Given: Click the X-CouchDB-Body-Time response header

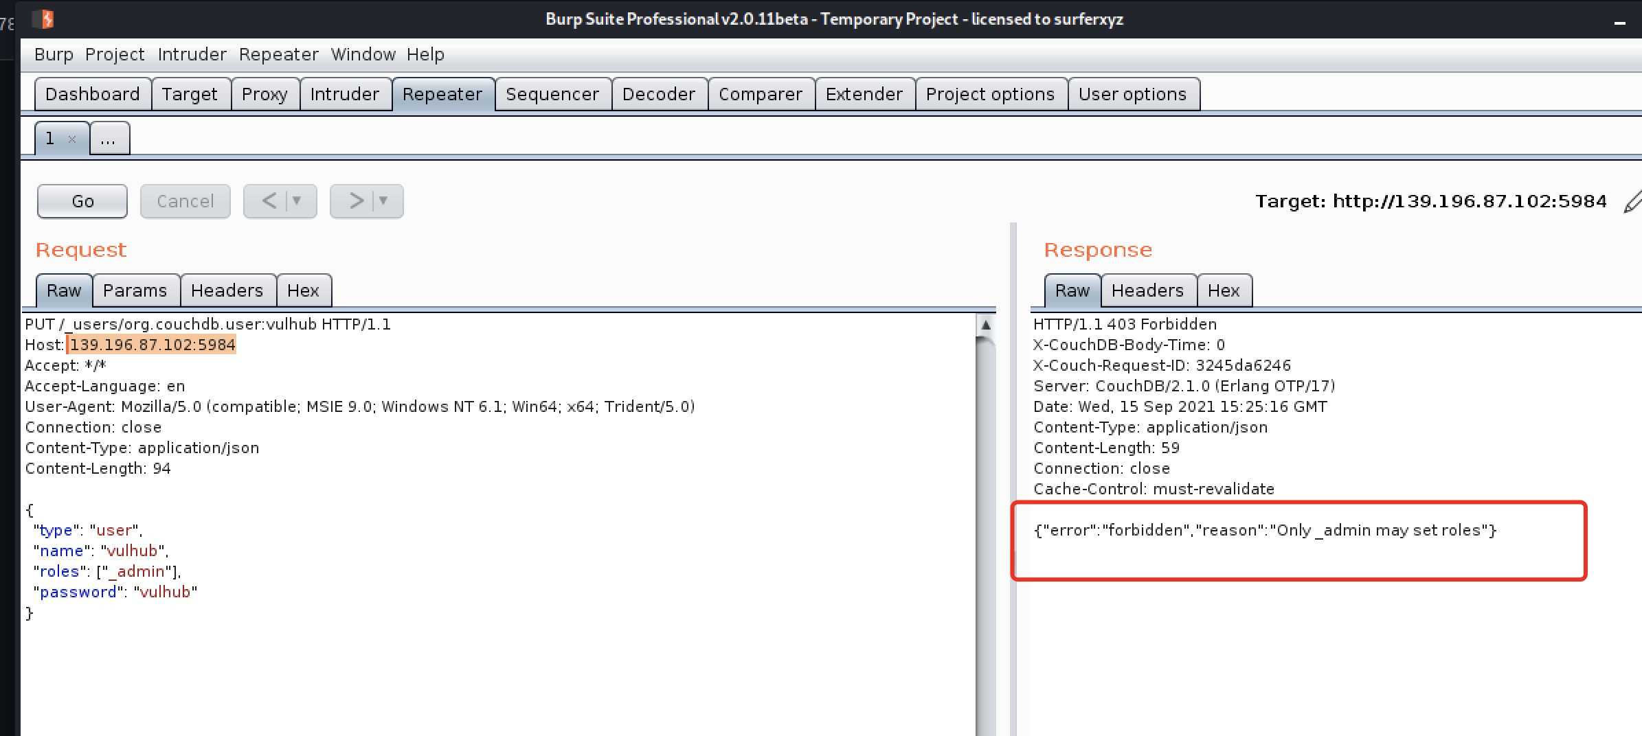Looking at the screenshot, I should 1129,345.
